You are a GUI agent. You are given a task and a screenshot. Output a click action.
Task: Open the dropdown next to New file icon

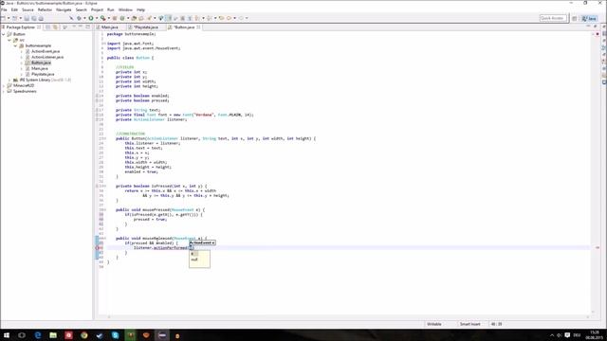(x=9, y=18)
